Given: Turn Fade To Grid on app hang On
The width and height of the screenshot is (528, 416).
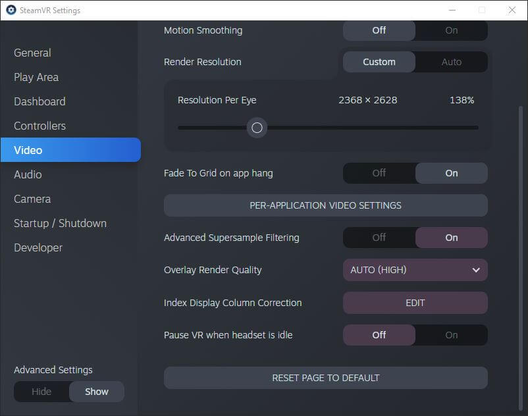Looking at the screenshot, I should click(451, 173).
